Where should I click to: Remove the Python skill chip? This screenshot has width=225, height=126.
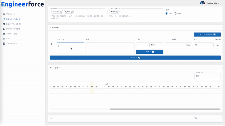click(72, 12)
